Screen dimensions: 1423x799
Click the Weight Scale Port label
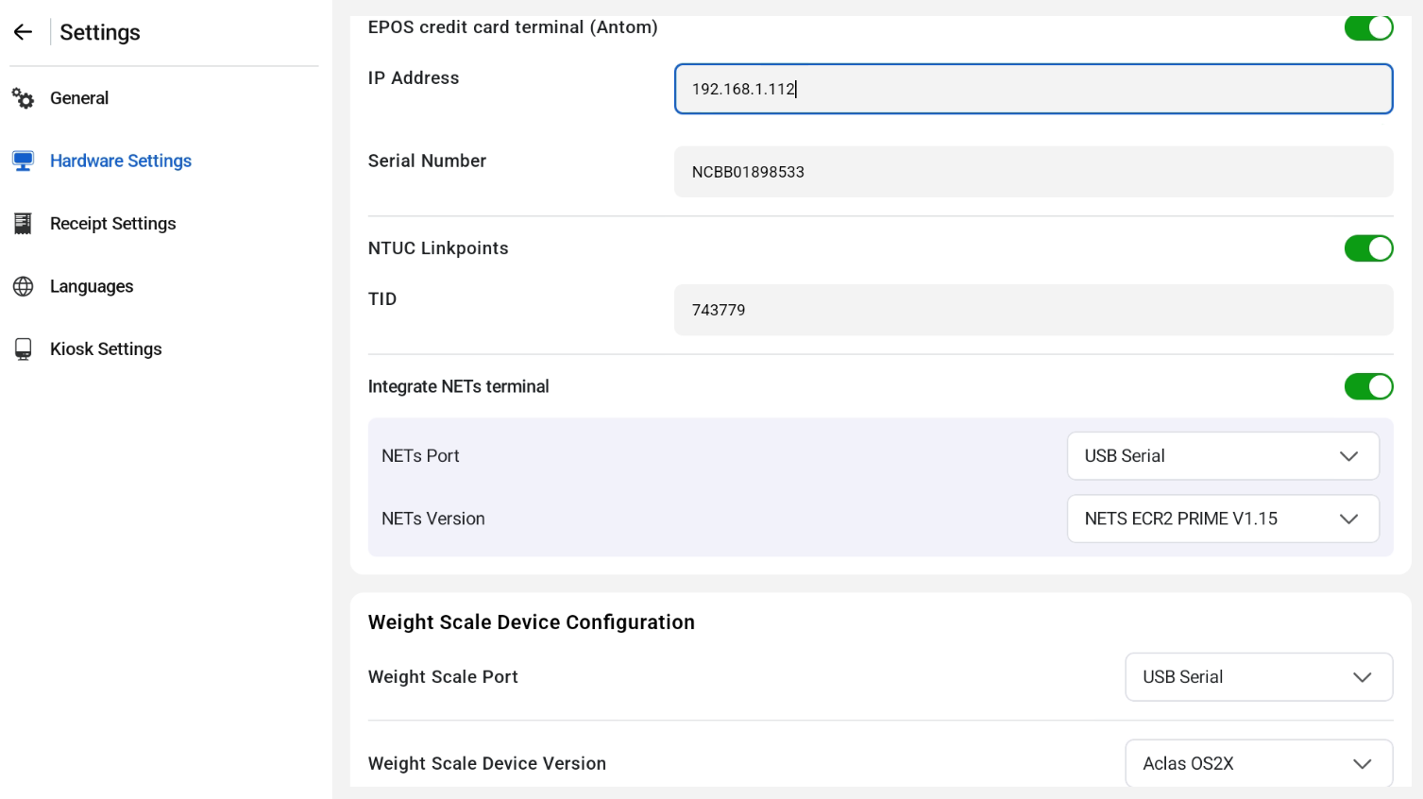click(443, 677)
